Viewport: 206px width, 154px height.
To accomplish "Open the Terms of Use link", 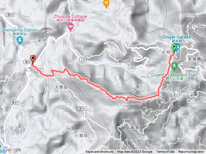I will (x=165, y=152).
